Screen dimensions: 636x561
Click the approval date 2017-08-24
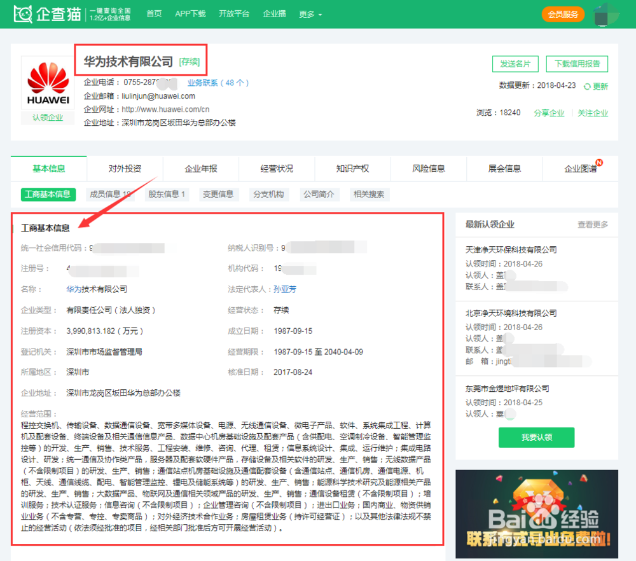tap(293, 372)
